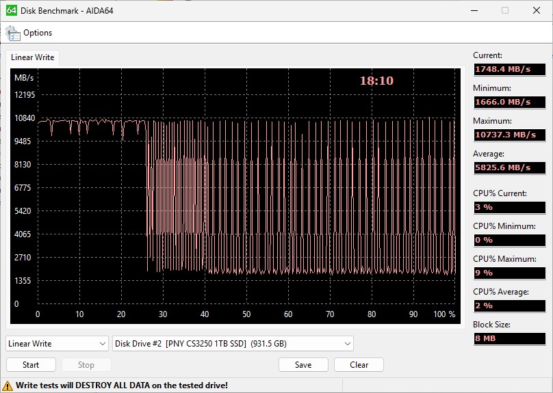Image resolution: width=553 pixels, height=393 pixels.
Task: Click the CPU% Maximum 9 % readout
Action: click(509, 273)
